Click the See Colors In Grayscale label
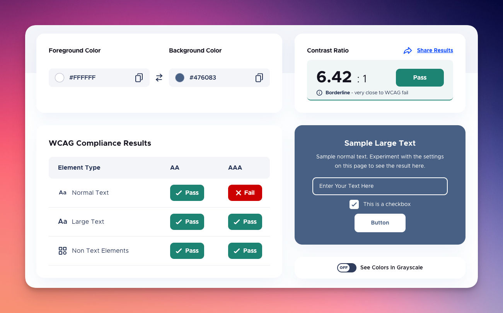The width and height of the screenshot is (503, 313). coord(392,268)
